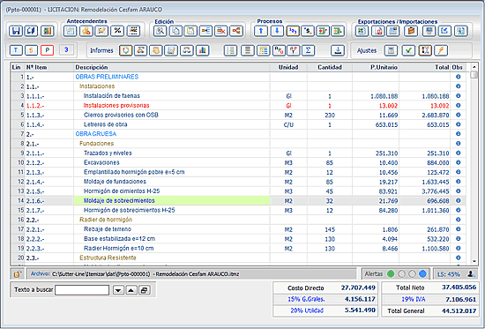Click the Sigma summation icon
This screenshot has width=485, height=329.
[308, 50]
